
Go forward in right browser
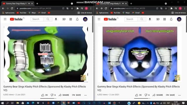click(101, 8)
